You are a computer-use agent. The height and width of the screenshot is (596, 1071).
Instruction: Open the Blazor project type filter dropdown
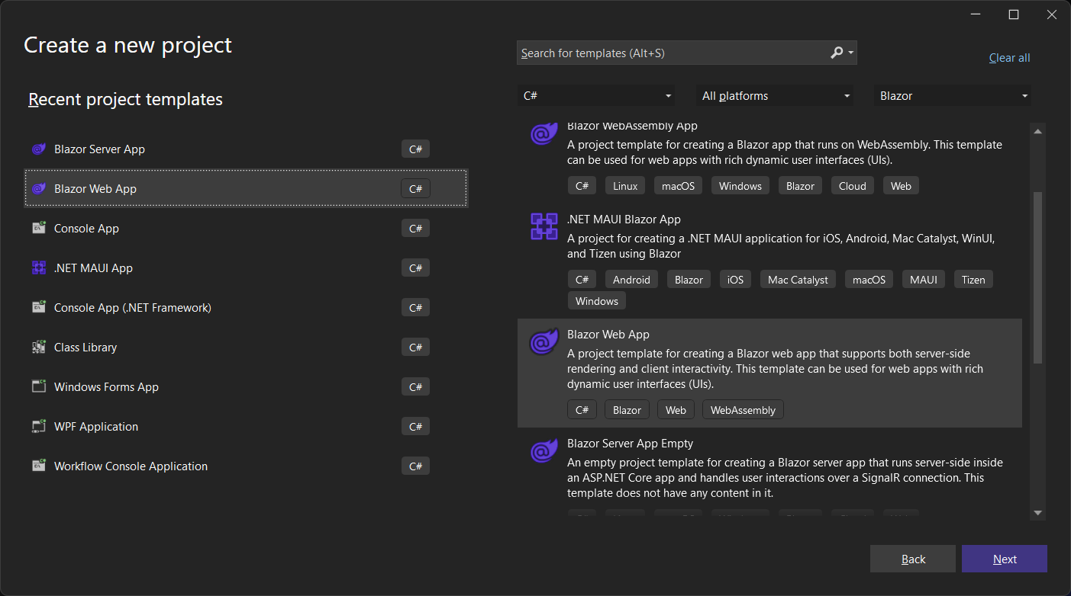click(x=953, y=96)
